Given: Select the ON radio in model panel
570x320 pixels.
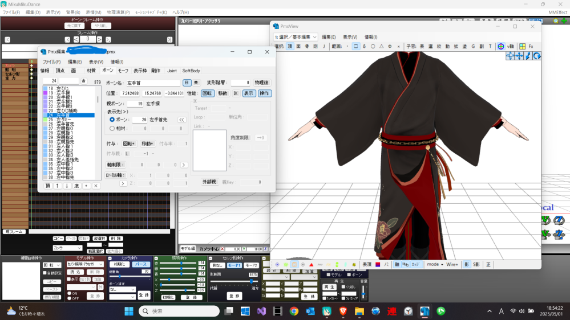Looking at the screenshot, I should (69, 293).
